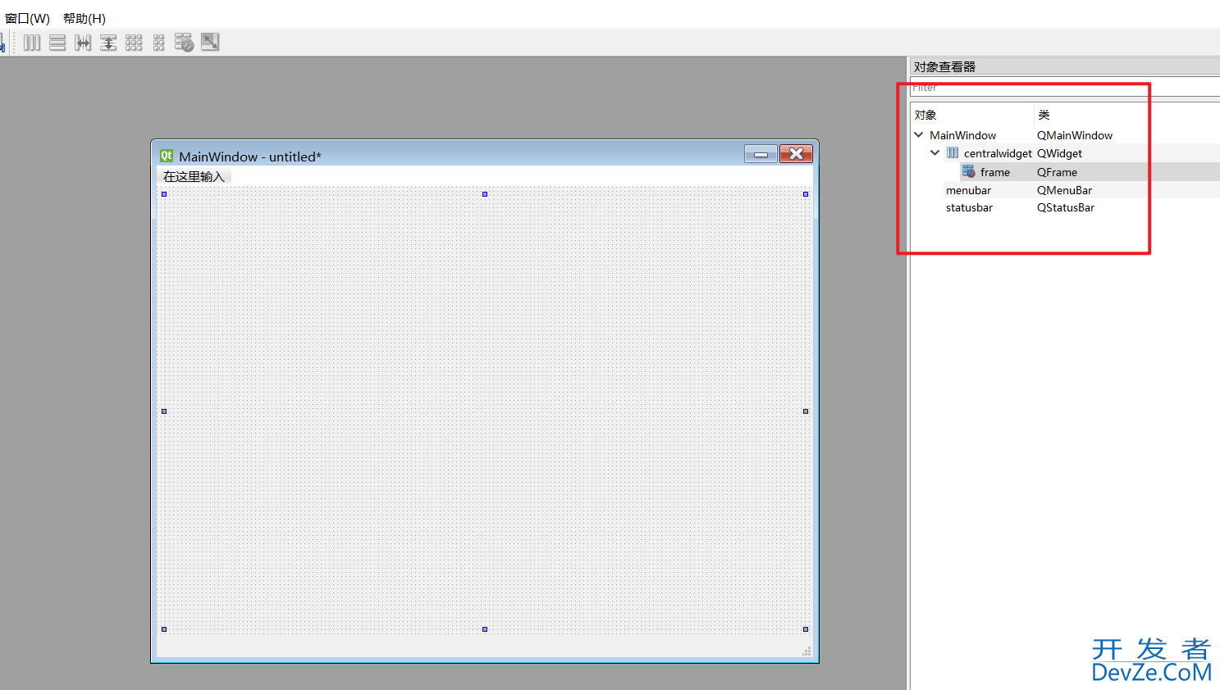The width and height of the screenshot is (1220, 690).
Task: Select statusbar in the object inspector
Action: coord(969,207)
